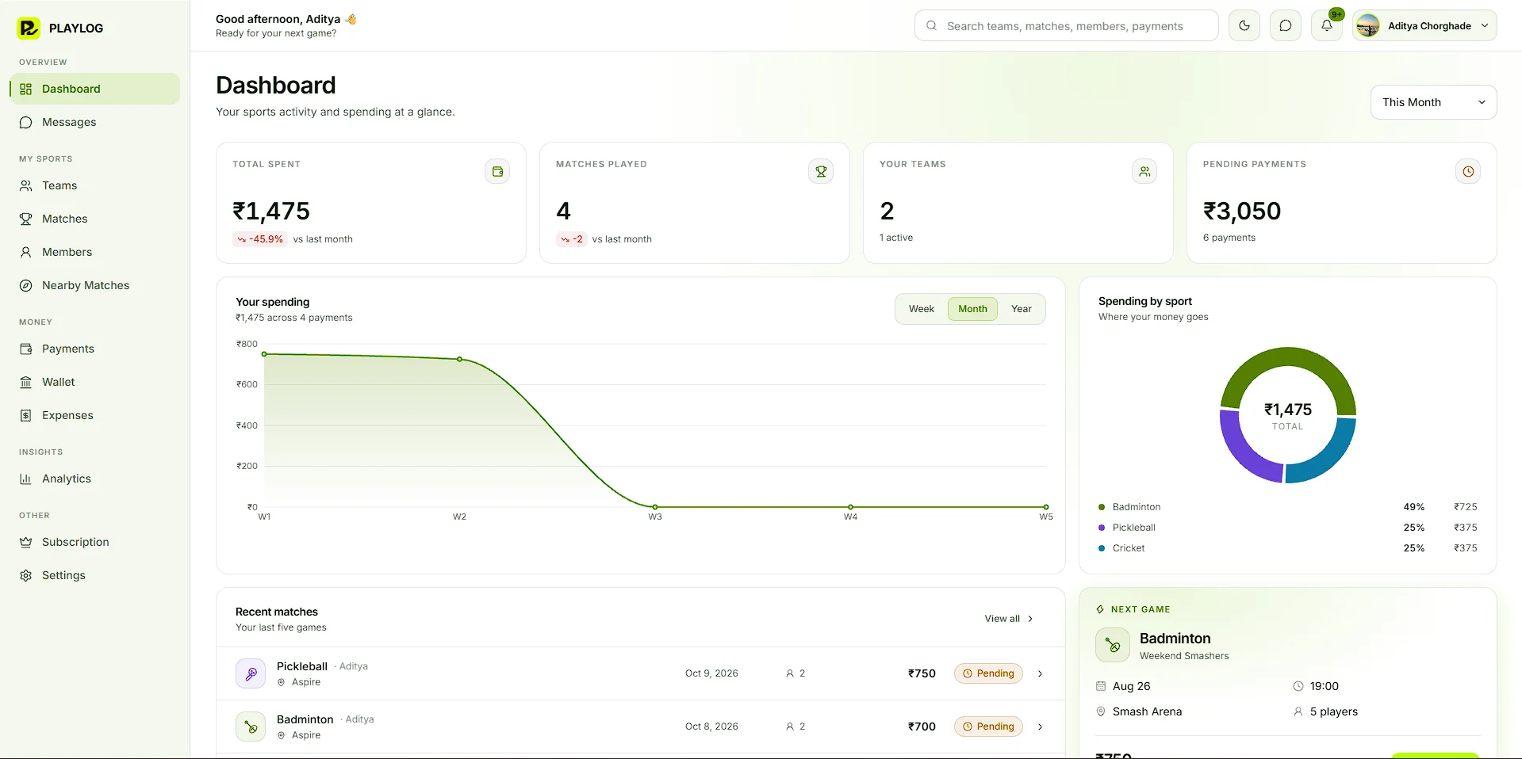Click the Weekend Smashers team name

[x=1184, y=656]
